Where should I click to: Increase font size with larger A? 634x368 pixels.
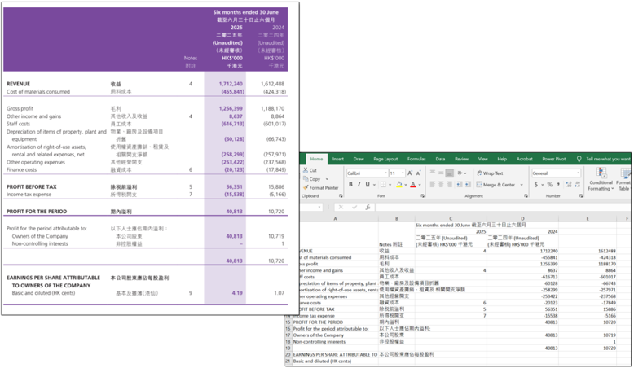pos(410,173)
